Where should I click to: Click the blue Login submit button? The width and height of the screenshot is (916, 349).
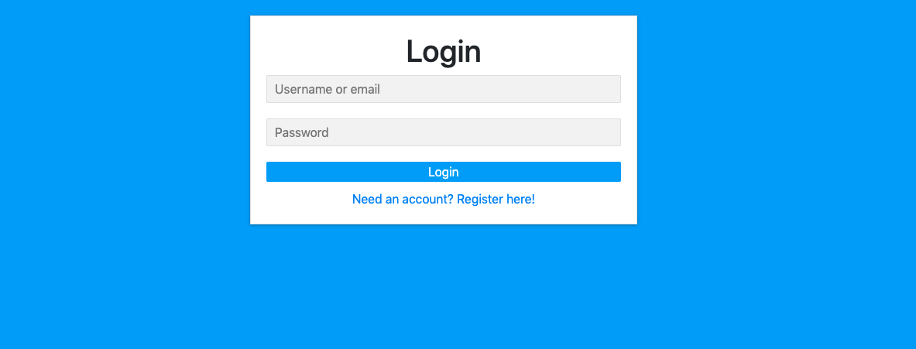point(444,172)
